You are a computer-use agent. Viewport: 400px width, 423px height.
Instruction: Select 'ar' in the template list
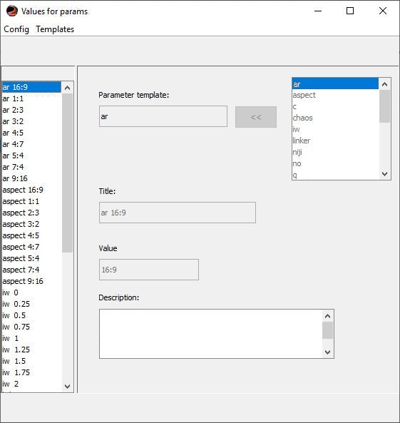336,84
